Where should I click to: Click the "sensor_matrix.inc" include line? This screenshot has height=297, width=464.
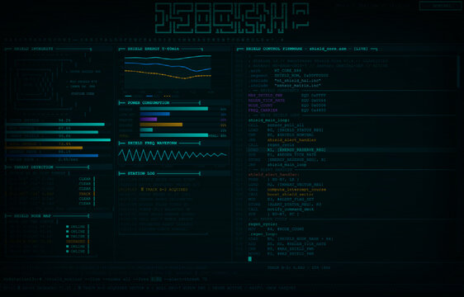pos(285,86)
